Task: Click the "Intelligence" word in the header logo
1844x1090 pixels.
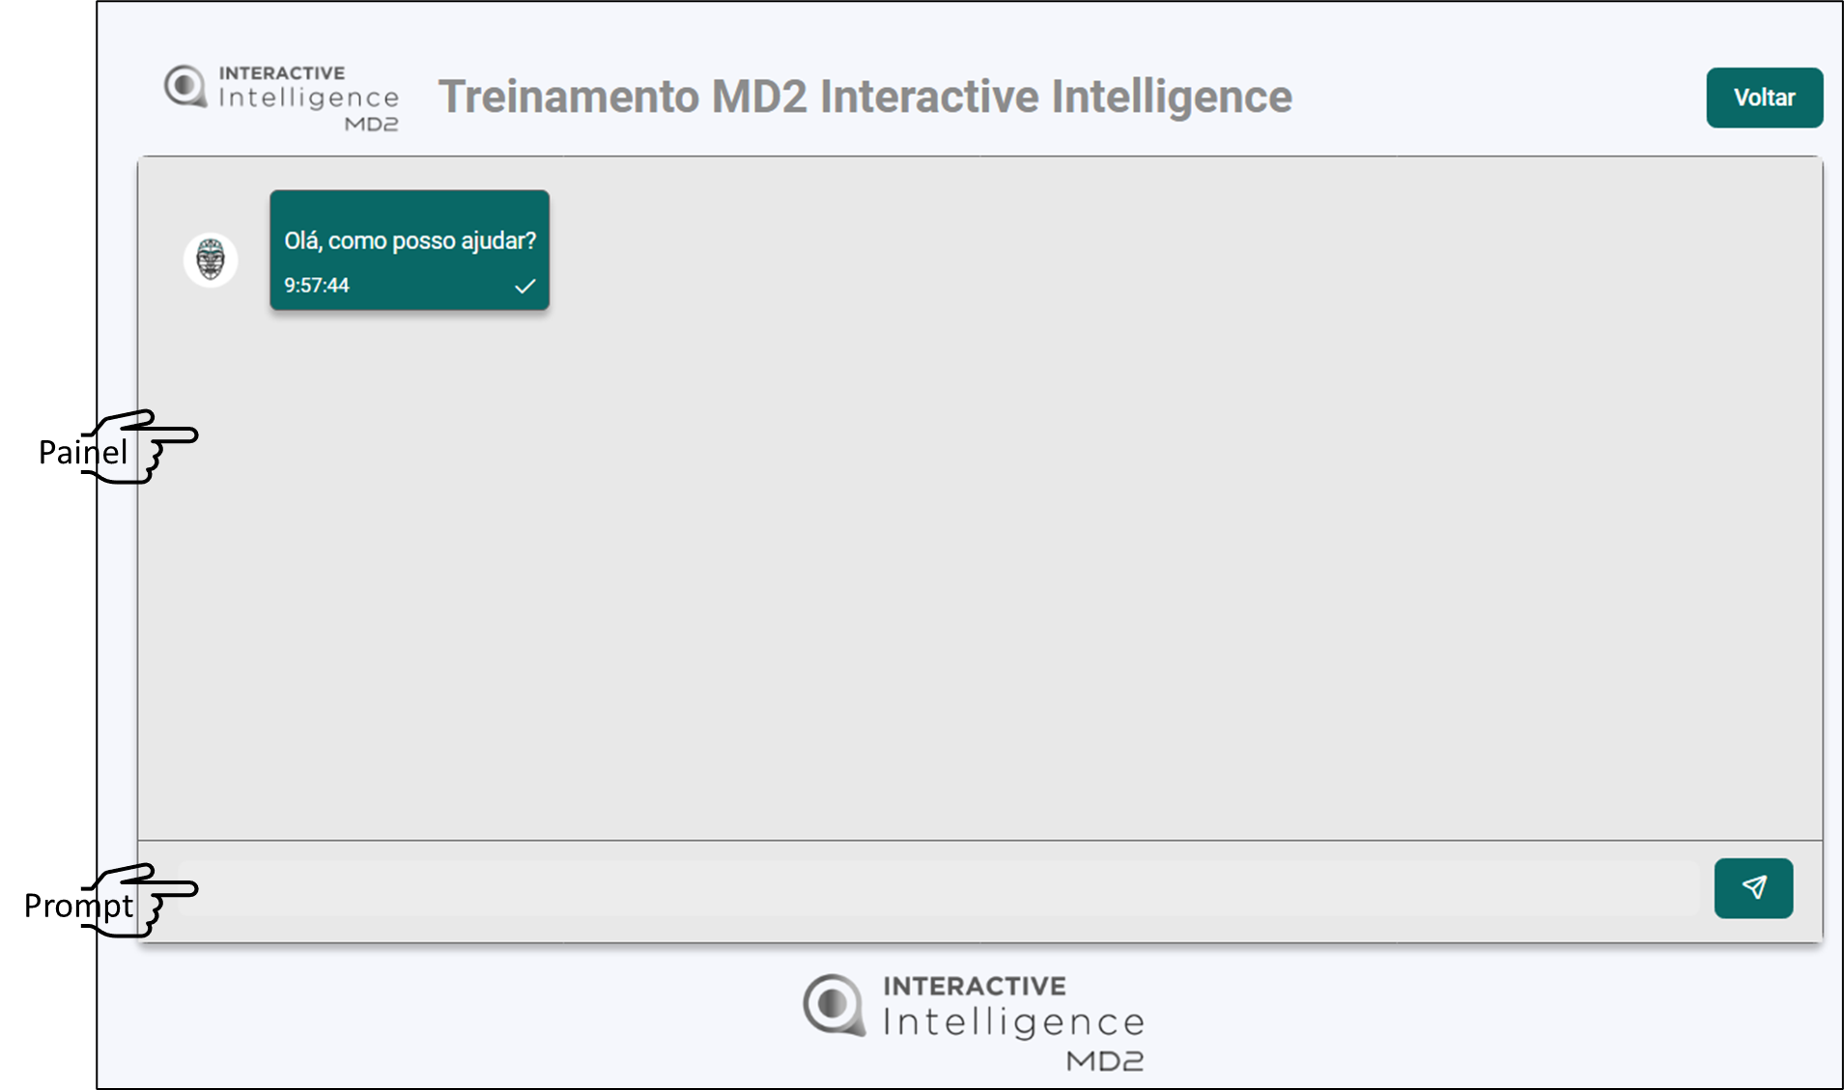Action: [x=308, y=98]
